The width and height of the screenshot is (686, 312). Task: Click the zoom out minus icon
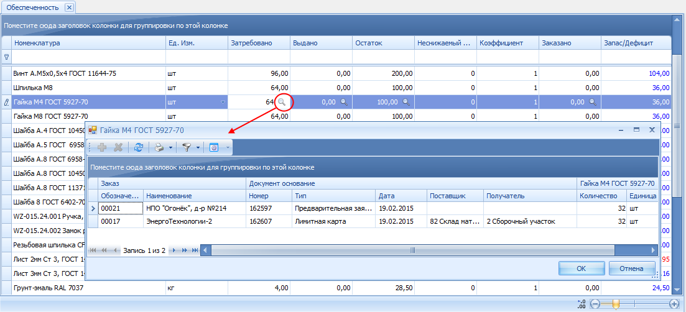(595, 304)
